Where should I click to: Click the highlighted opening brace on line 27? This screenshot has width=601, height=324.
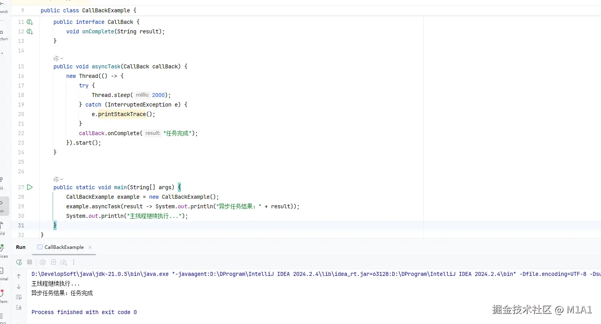click(x=179, y=187)
